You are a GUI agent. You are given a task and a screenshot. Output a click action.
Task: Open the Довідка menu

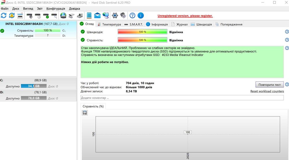pyautogui.click(x=75, y=9)
